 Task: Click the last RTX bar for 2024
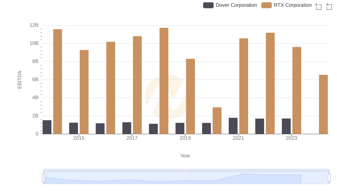(323, 104)
